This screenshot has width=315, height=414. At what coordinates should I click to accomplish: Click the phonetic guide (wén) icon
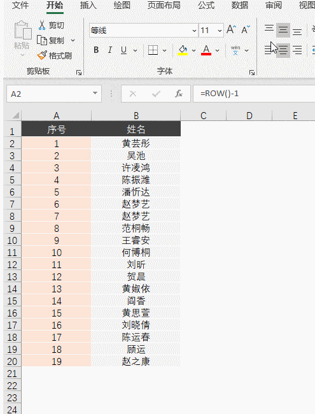235,50
